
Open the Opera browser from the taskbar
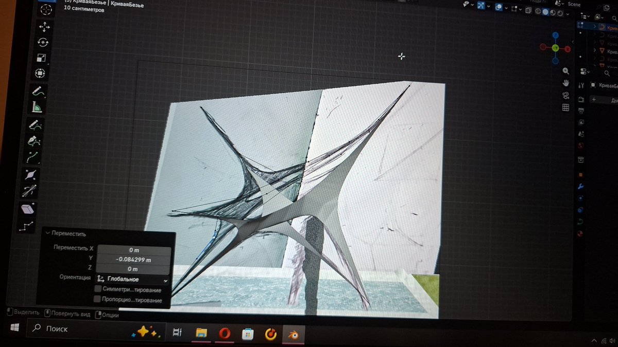[225, 334]
